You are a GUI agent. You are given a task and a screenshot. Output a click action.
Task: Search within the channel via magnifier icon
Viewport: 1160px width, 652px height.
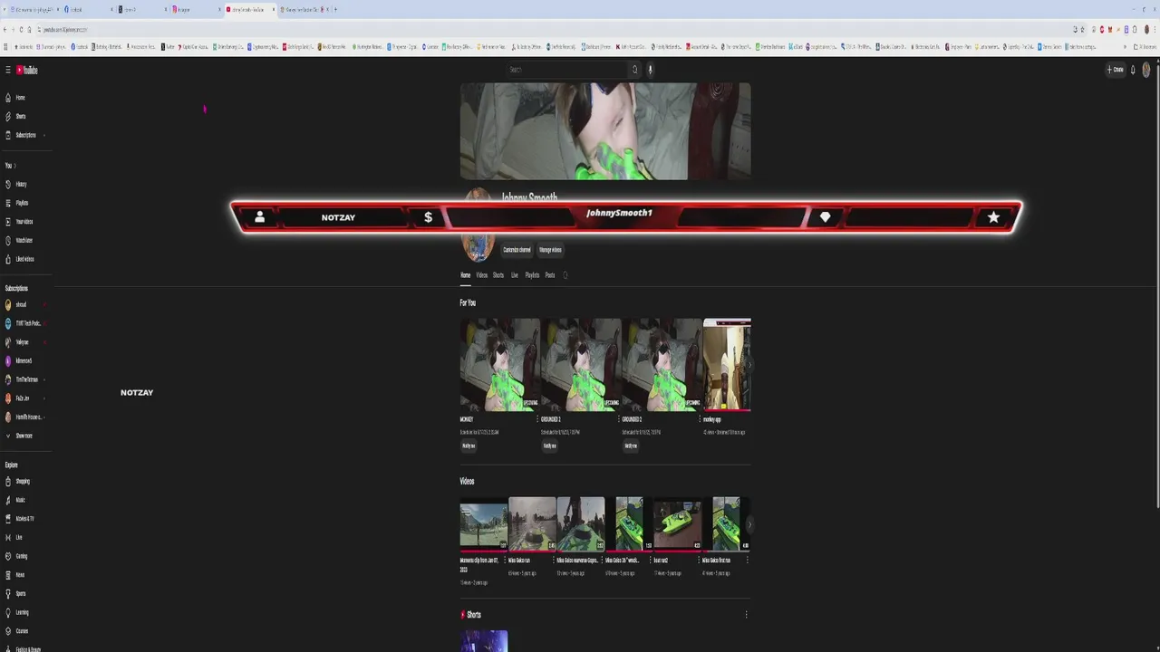click(565, 275)
